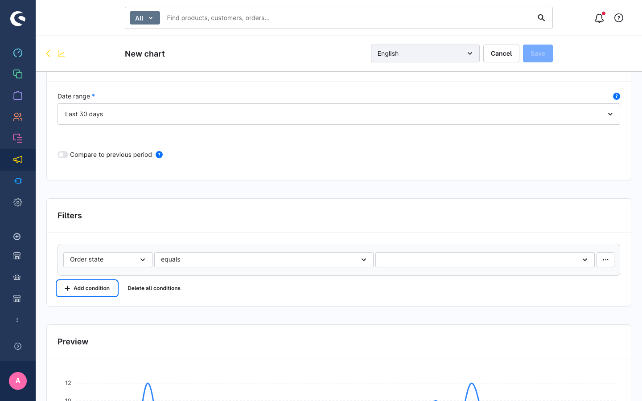Click the 12 axis label in the preview chart
This screenshot has width=642, height=401.
pos(68,383)
